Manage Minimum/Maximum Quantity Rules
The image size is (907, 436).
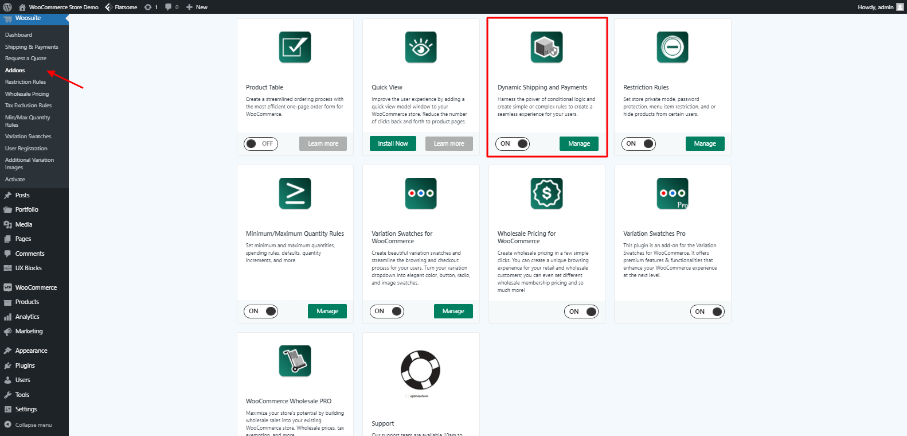tap(327, 311)
